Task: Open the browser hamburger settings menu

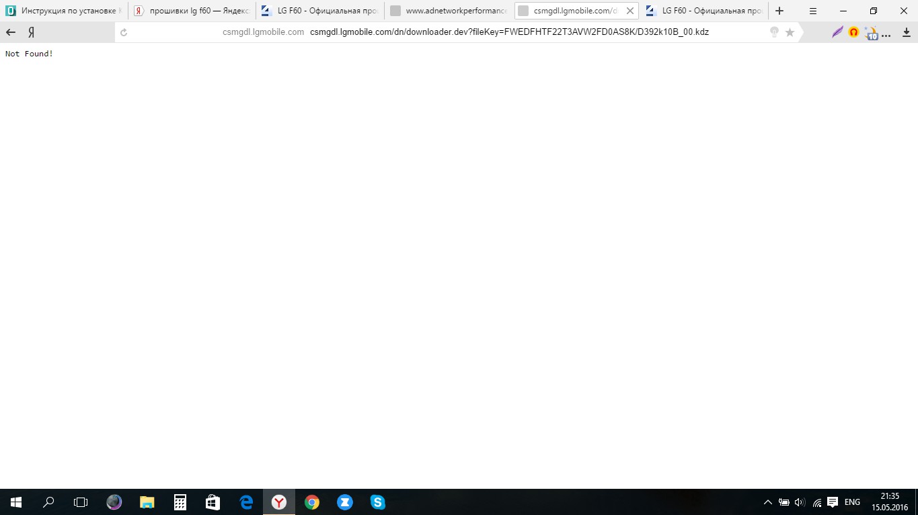Action: click(813, 11)
